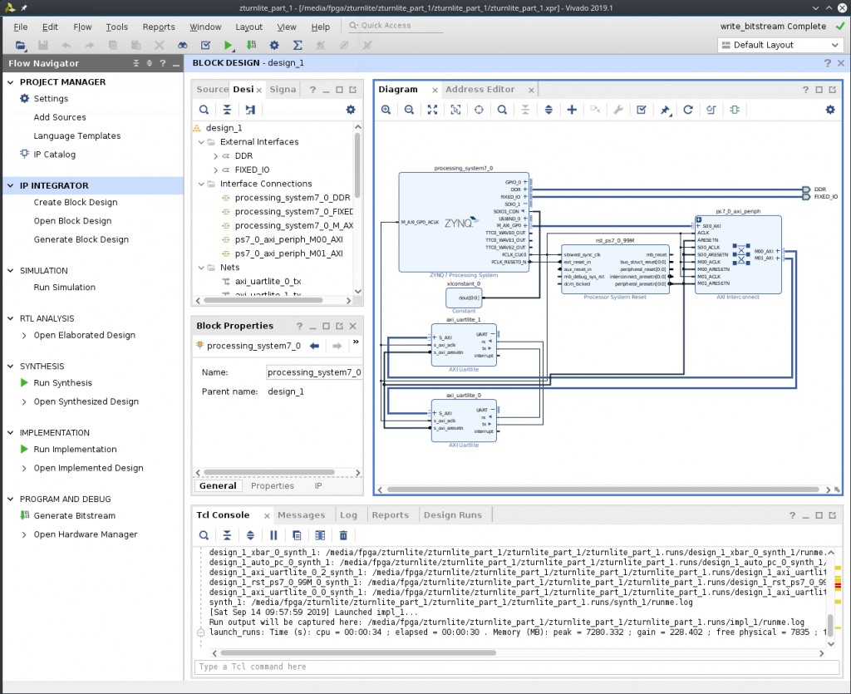Screen dimensions: 851x694
Task: Click Collapse All in Design panel toolbar
Action: click(227, 110)
